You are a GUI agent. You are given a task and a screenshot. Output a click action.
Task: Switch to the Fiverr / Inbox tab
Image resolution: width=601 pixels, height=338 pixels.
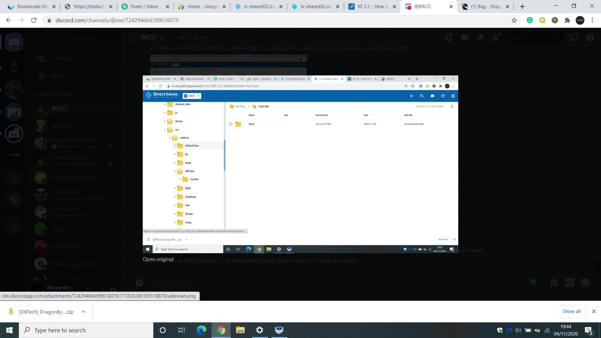pos(145,7)
